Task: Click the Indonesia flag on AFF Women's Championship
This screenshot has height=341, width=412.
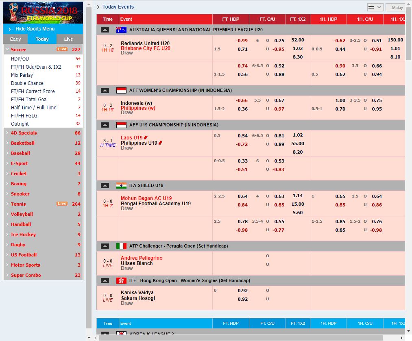Action: [x=121, y=90]
